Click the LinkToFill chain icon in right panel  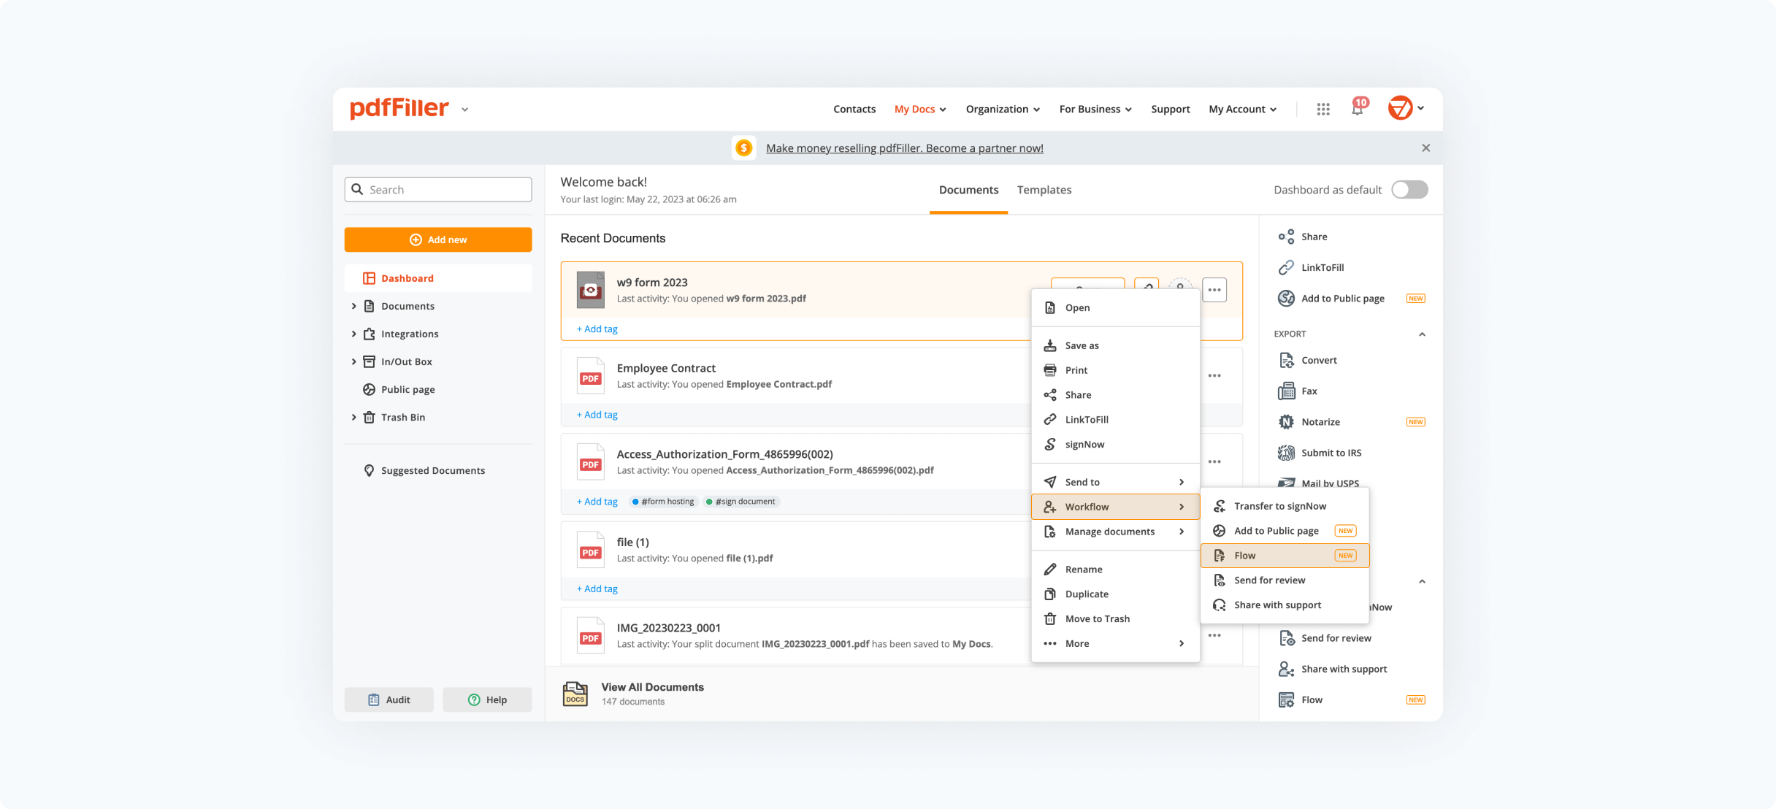click(1286, 268)
